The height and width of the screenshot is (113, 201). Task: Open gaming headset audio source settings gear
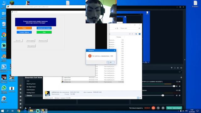pos(180,86)
